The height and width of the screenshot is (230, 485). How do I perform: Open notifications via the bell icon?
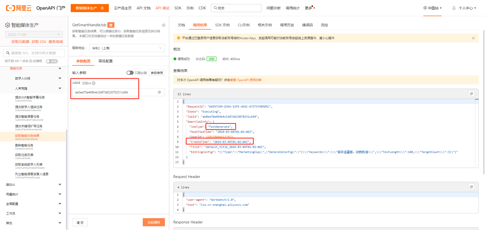[454, 8]
